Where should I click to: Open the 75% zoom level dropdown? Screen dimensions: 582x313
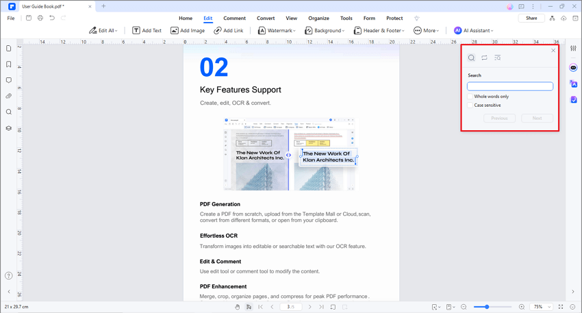coord(542,307)
